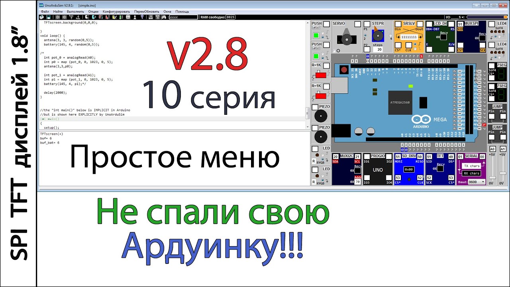Click the SRSLV 11111111 value field
This screenshot has width=510, height=287.
(409, 37)
